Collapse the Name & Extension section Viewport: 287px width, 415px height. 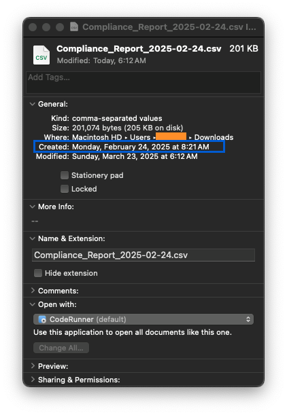click(33, 238)
